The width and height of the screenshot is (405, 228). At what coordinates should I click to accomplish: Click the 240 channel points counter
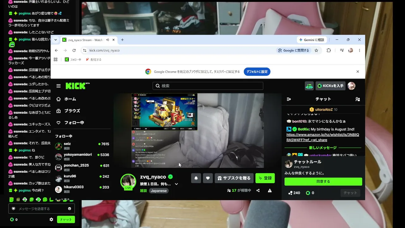coord(294,193)
